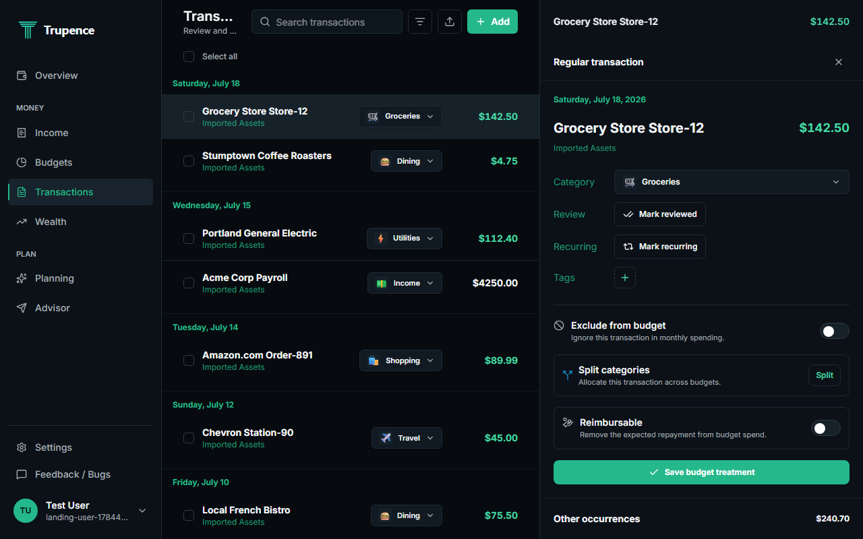Click the burger icon in Stumptown row
Screen dimensions: 863x539
(x=385, y=161)
